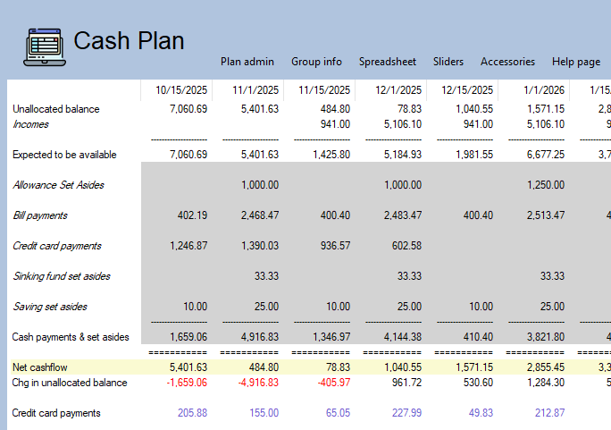Open the italic Credit card payments link
611x430 pixels.
coord(57,246)
